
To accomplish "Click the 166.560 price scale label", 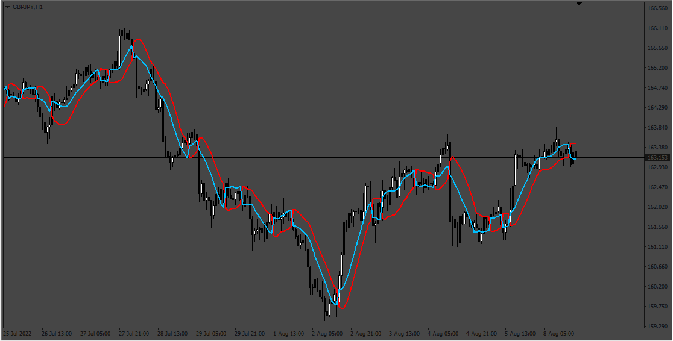I will click(657, 8).
